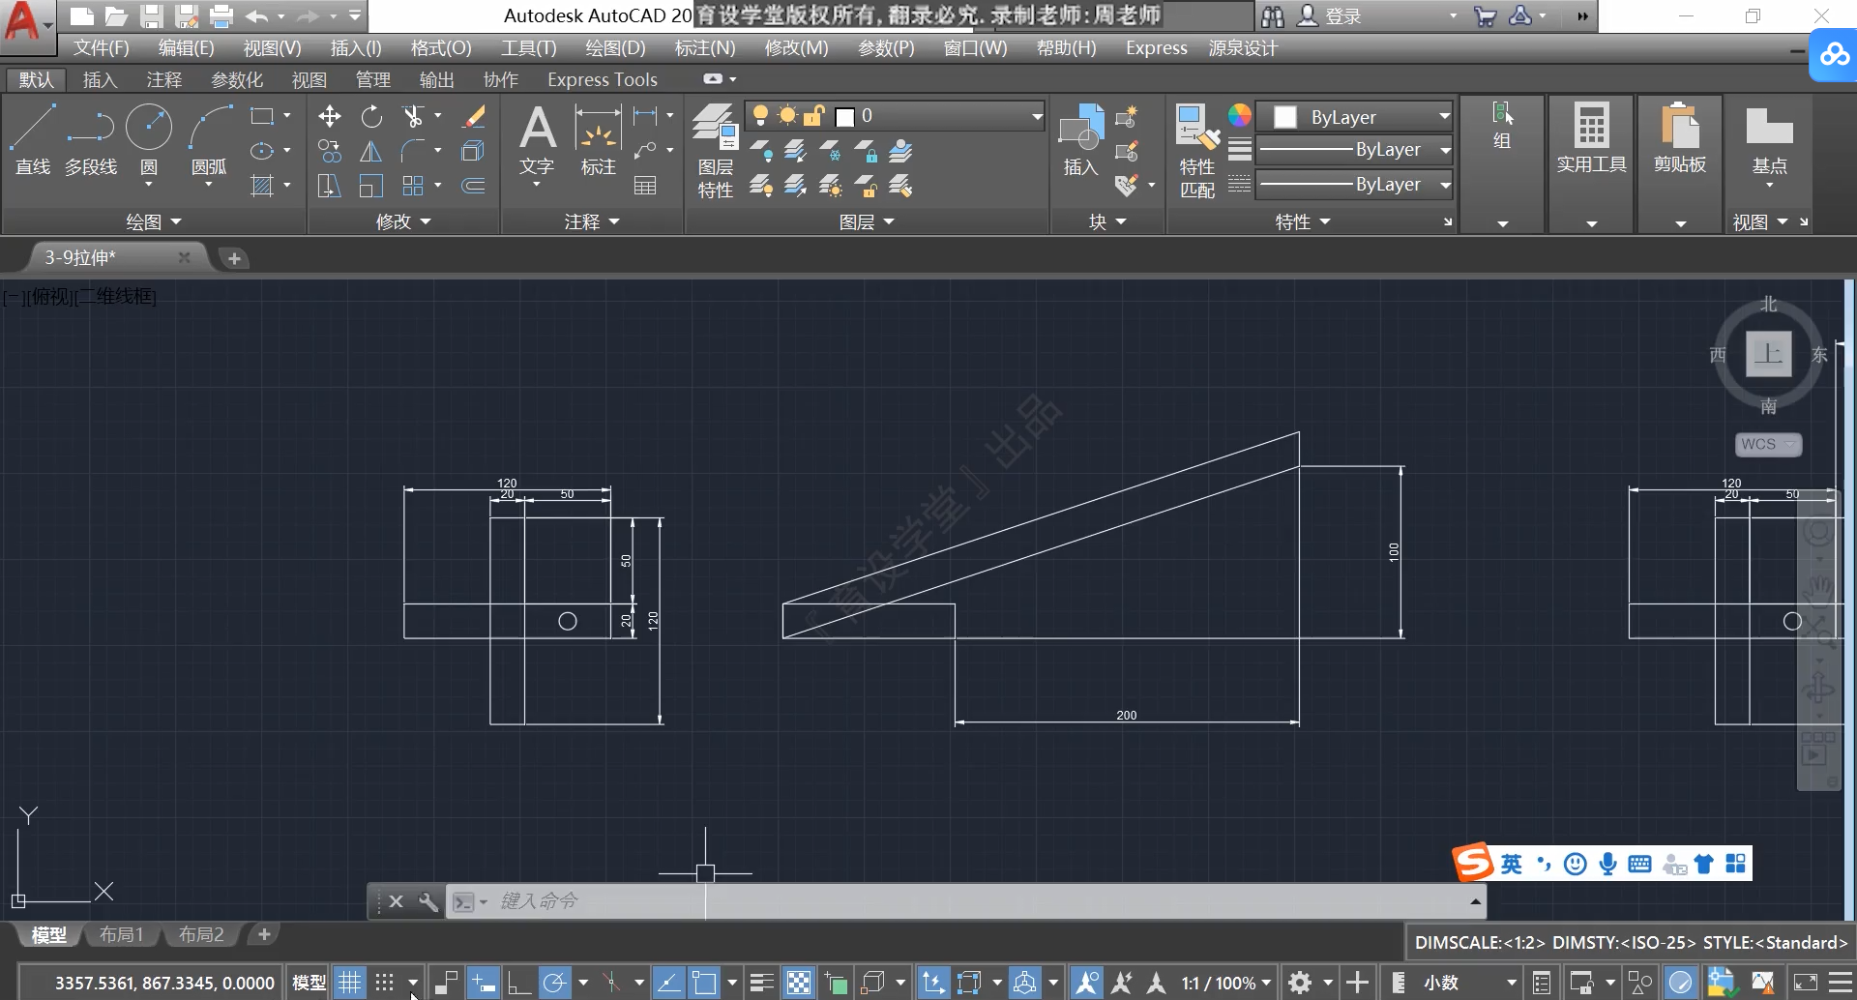Click the Base (基点) view button
The width and height of the screenshot is (1857, 1000).
(x=1769, y=140)
